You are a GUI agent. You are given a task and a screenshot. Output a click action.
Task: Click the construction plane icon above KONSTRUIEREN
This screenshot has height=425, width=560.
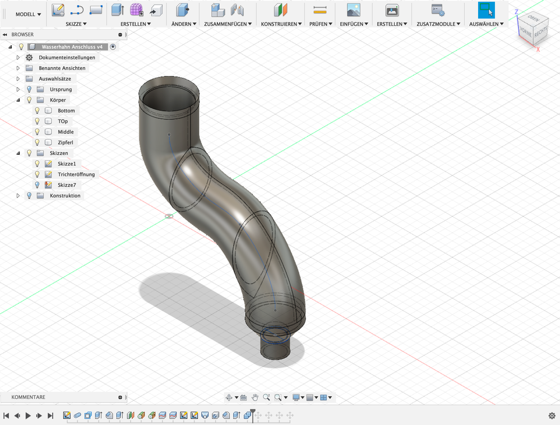(281, 10)
